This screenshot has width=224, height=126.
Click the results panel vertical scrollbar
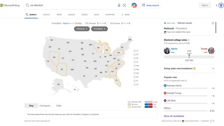216,28
